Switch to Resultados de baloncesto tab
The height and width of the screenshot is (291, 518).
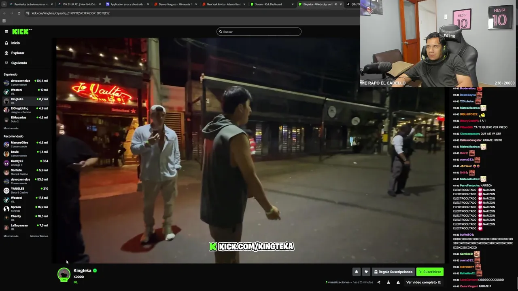[31, 4]
